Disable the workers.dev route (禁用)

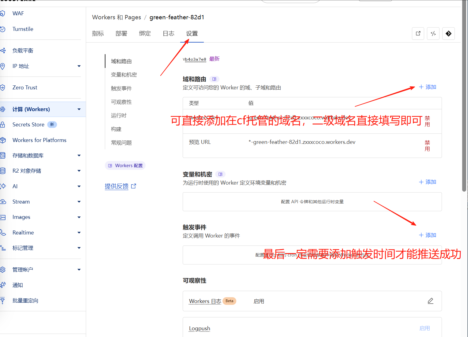(x=427, y=121)
